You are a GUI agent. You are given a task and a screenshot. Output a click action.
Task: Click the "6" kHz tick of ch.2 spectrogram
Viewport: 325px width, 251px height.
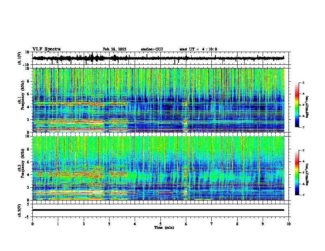tap(29, 162)
